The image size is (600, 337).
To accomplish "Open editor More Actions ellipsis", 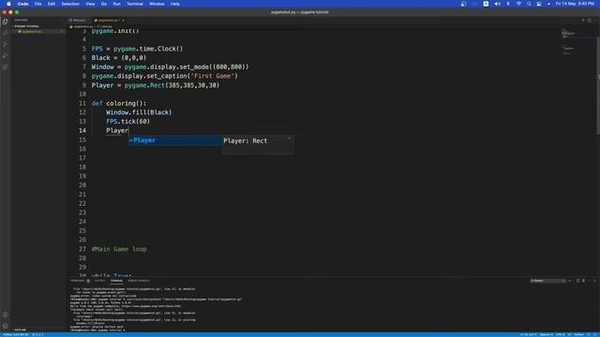I will pos(595,21).
